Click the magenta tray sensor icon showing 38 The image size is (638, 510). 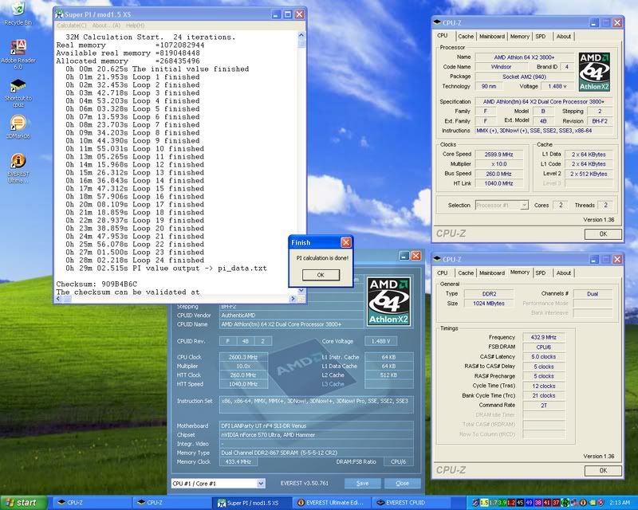[x=538, y=503]
